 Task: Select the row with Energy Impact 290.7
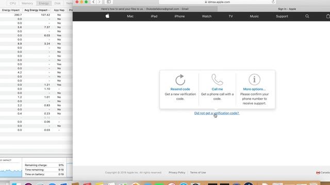36,15
